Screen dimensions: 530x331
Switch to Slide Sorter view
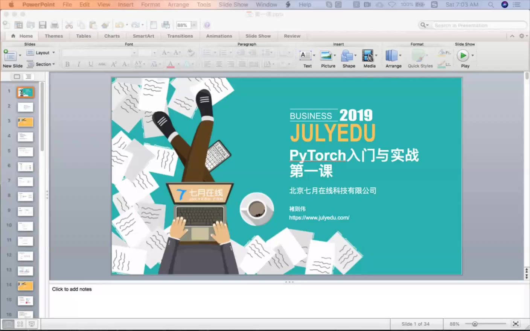[x=20, y=324]
